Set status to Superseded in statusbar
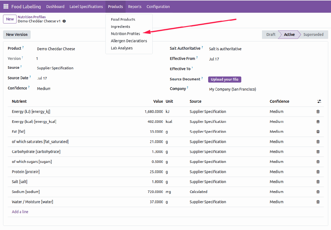The image size is (331, 230). coord(313,35)
